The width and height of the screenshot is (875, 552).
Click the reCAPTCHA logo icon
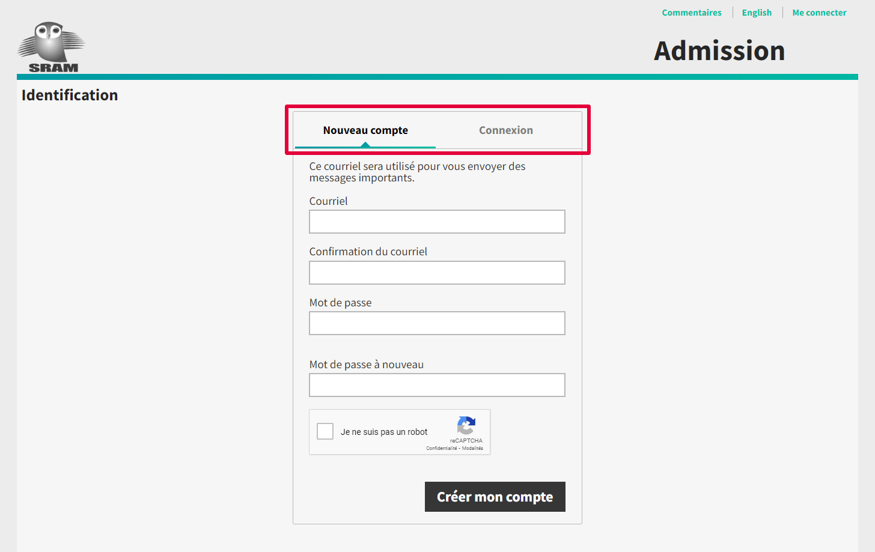[x=466, y=425]
